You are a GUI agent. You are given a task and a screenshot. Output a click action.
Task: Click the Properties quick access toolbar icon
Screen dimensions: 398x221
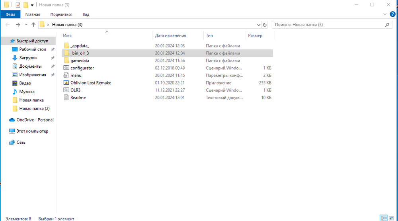[x=18, y=5]
